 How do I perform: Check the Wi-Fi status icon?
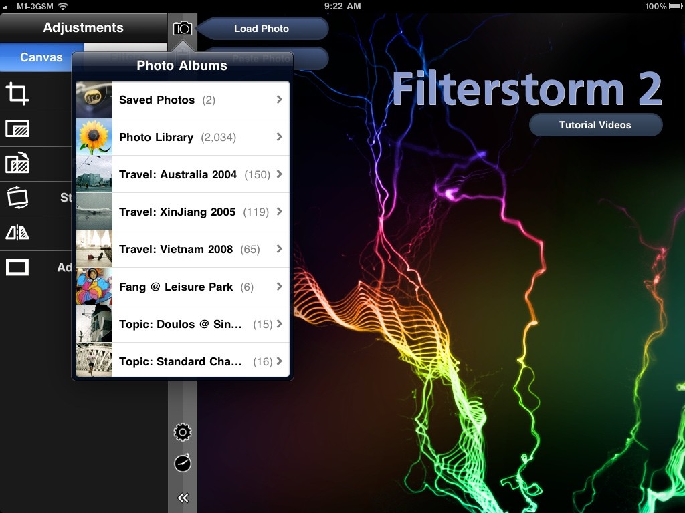(x=64, y=6)
